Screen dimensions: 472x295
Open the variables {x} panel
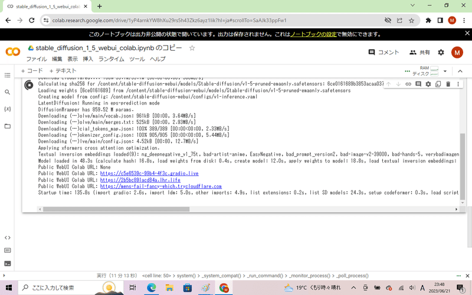click(x=8, y=109)
